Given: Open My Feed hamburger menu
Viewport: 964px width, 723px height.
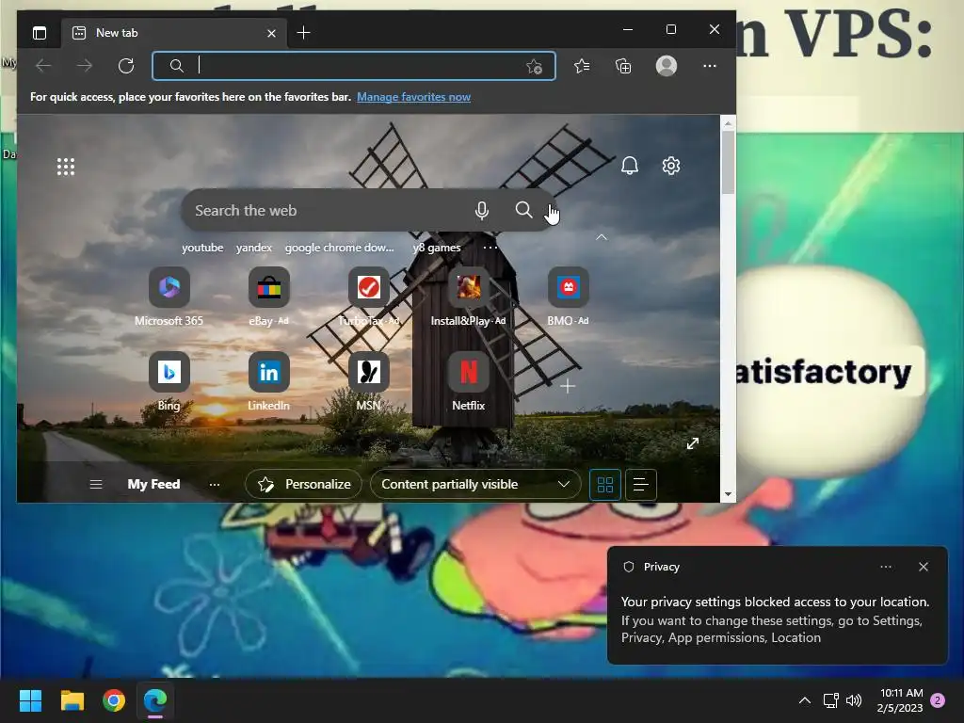Looking at the screenshot, I should [96, 485].
